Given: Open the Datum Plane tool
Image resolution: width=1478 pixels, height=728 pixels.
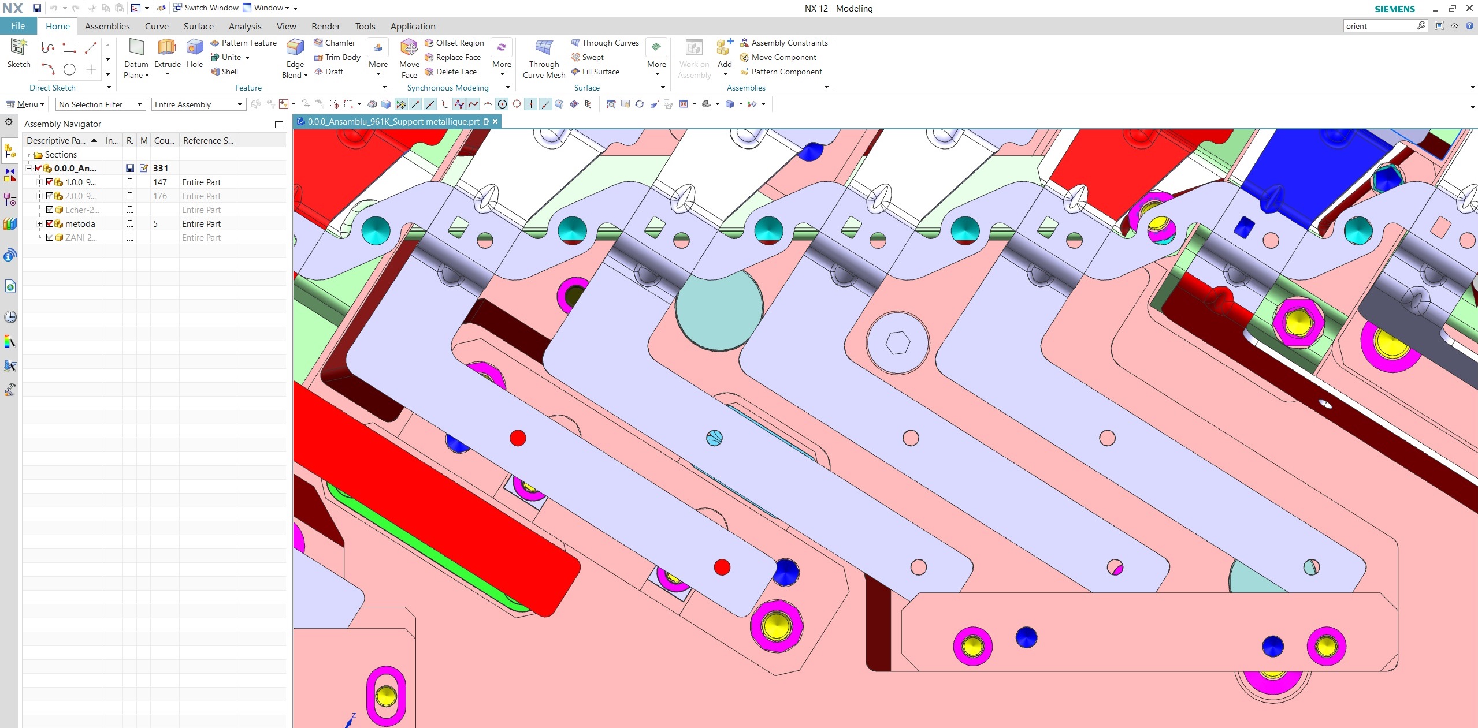Looking at the screenshot, I should 136,48.
